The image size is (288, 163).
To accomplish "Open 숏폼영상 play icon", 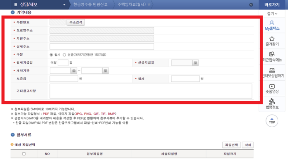I will coord(272,86).
